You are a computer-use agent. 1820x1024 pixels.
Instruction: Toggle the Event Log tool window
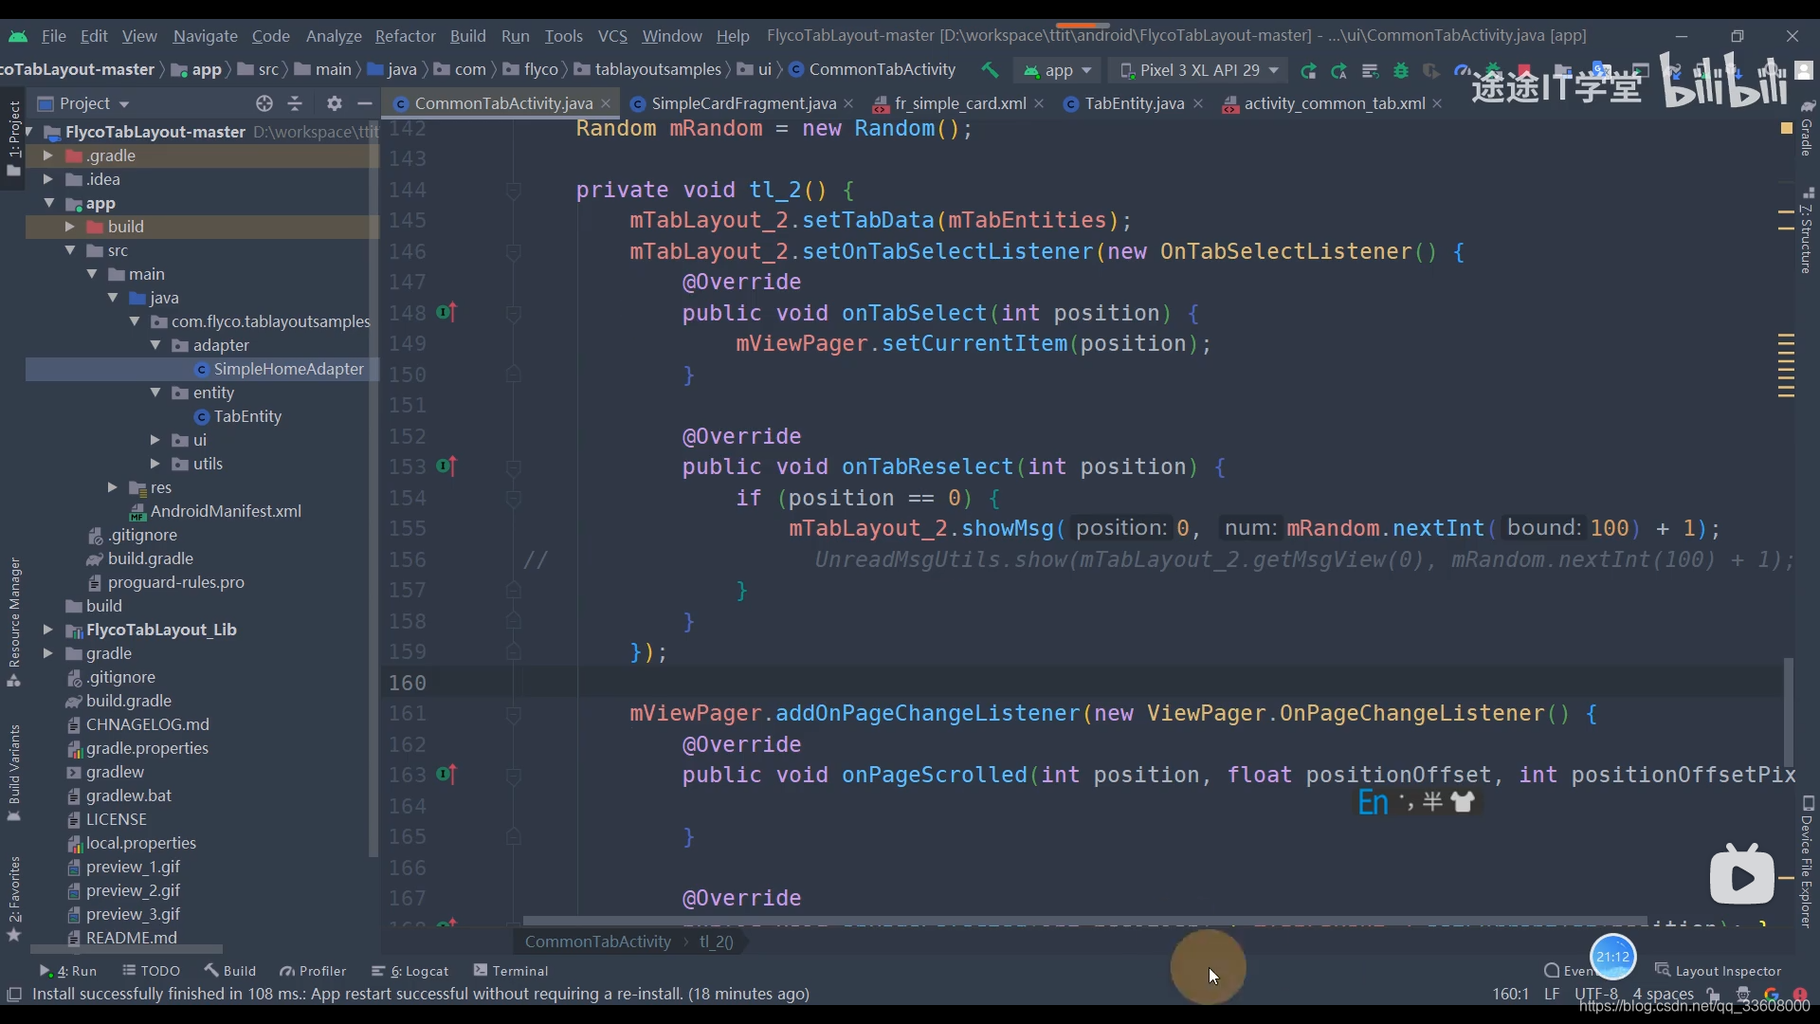coord(1569,971)
